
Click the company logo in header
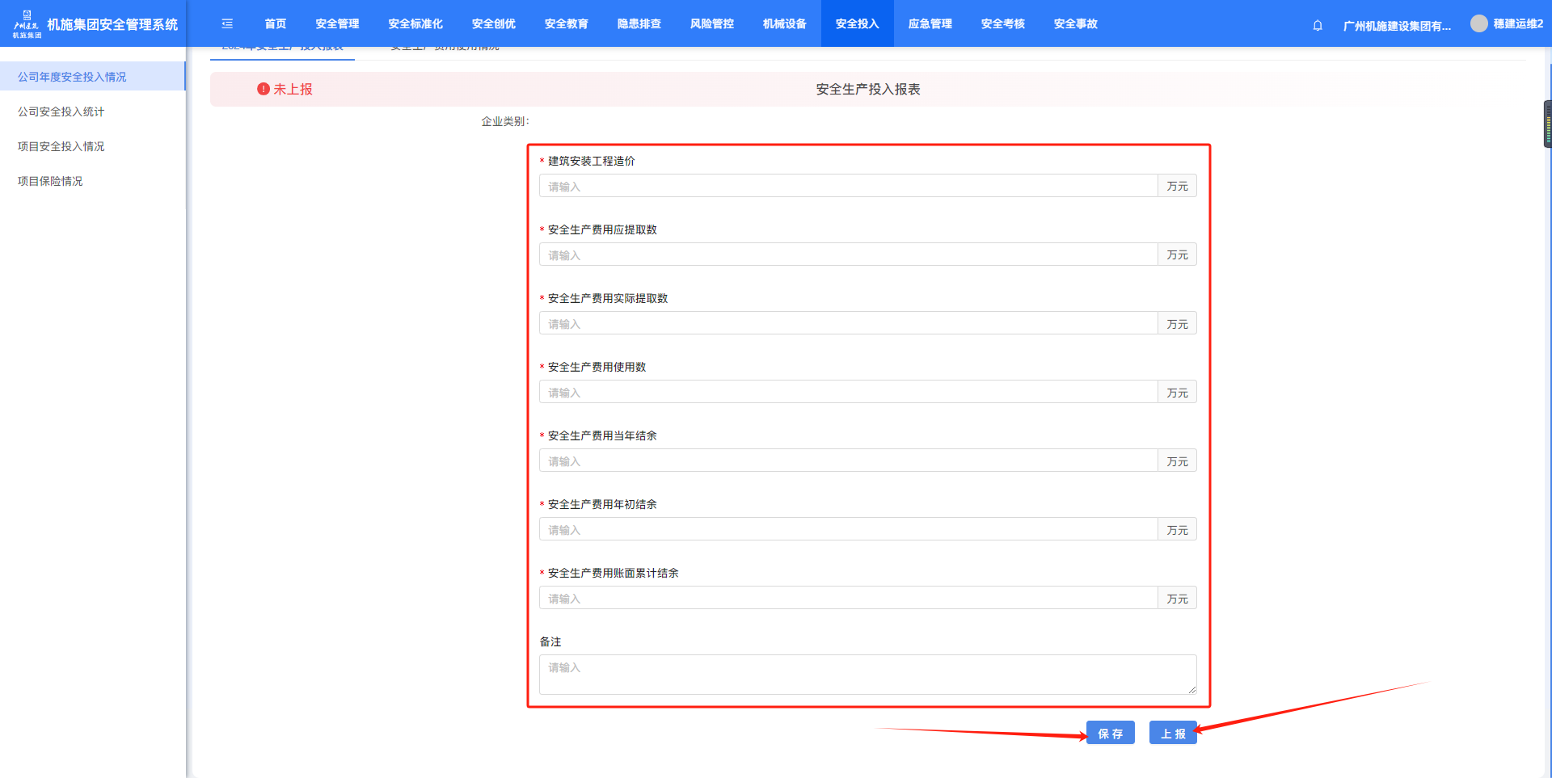[27, 24]
